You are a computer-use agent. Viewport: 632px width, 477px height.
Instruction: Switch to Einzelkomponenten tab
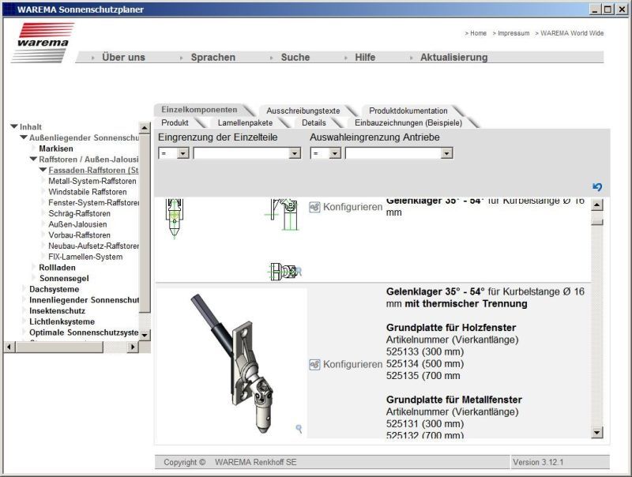point(199,110)
